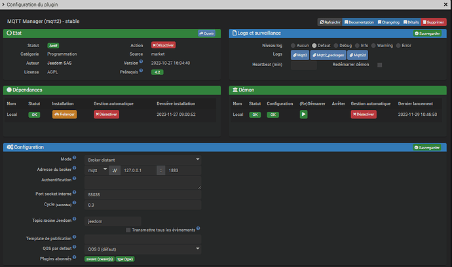452x267 pixels.
Task: Click the Rafraîchir button
Action: (330, 22)
